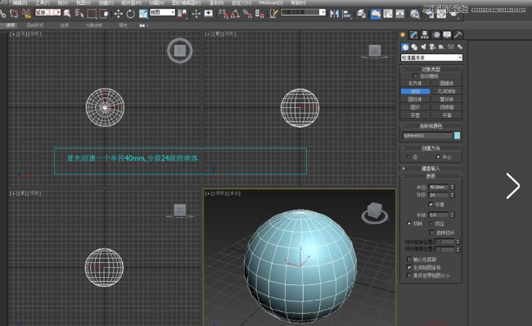Click the Box (长方体) primitive button
The width and height of the screenshot is (532, 326).
415,84
